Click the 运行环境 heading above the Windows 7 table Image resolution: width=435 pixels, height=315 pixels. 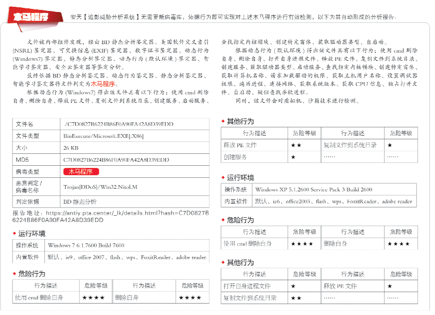coord(32,233)
